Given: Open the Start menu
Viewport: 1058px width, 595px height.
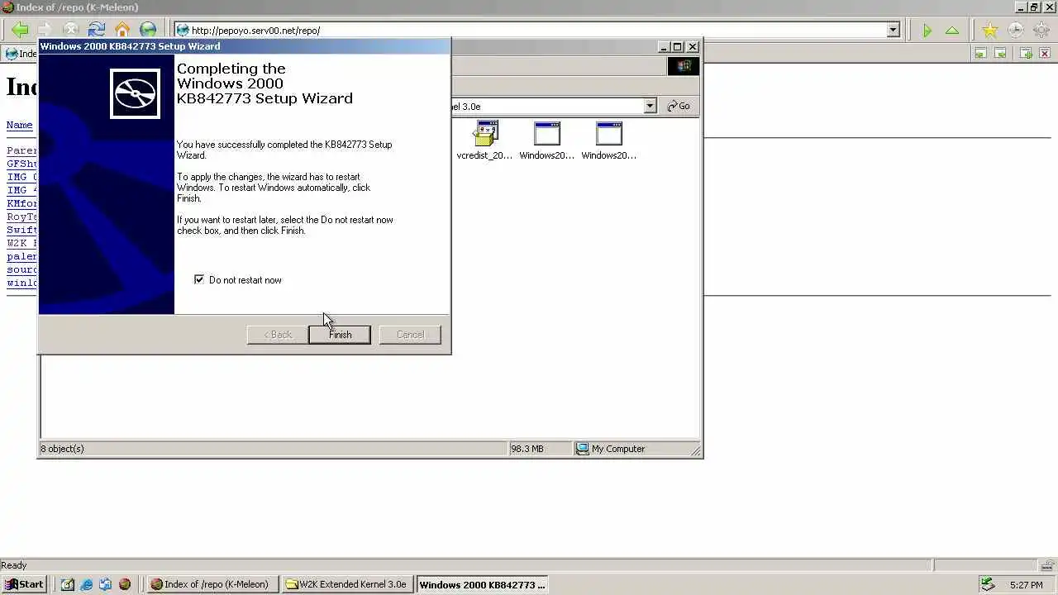Looking at the screenshot, I should pos(24,584).
